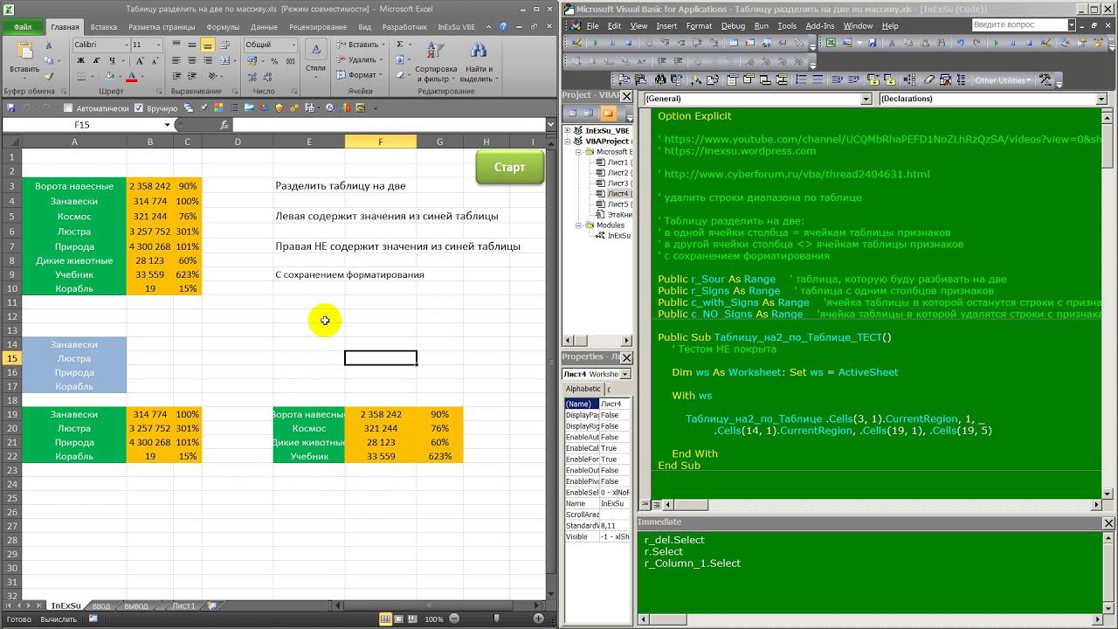
Task: Open Other Utilities toolbar button
Action: 1003,80
